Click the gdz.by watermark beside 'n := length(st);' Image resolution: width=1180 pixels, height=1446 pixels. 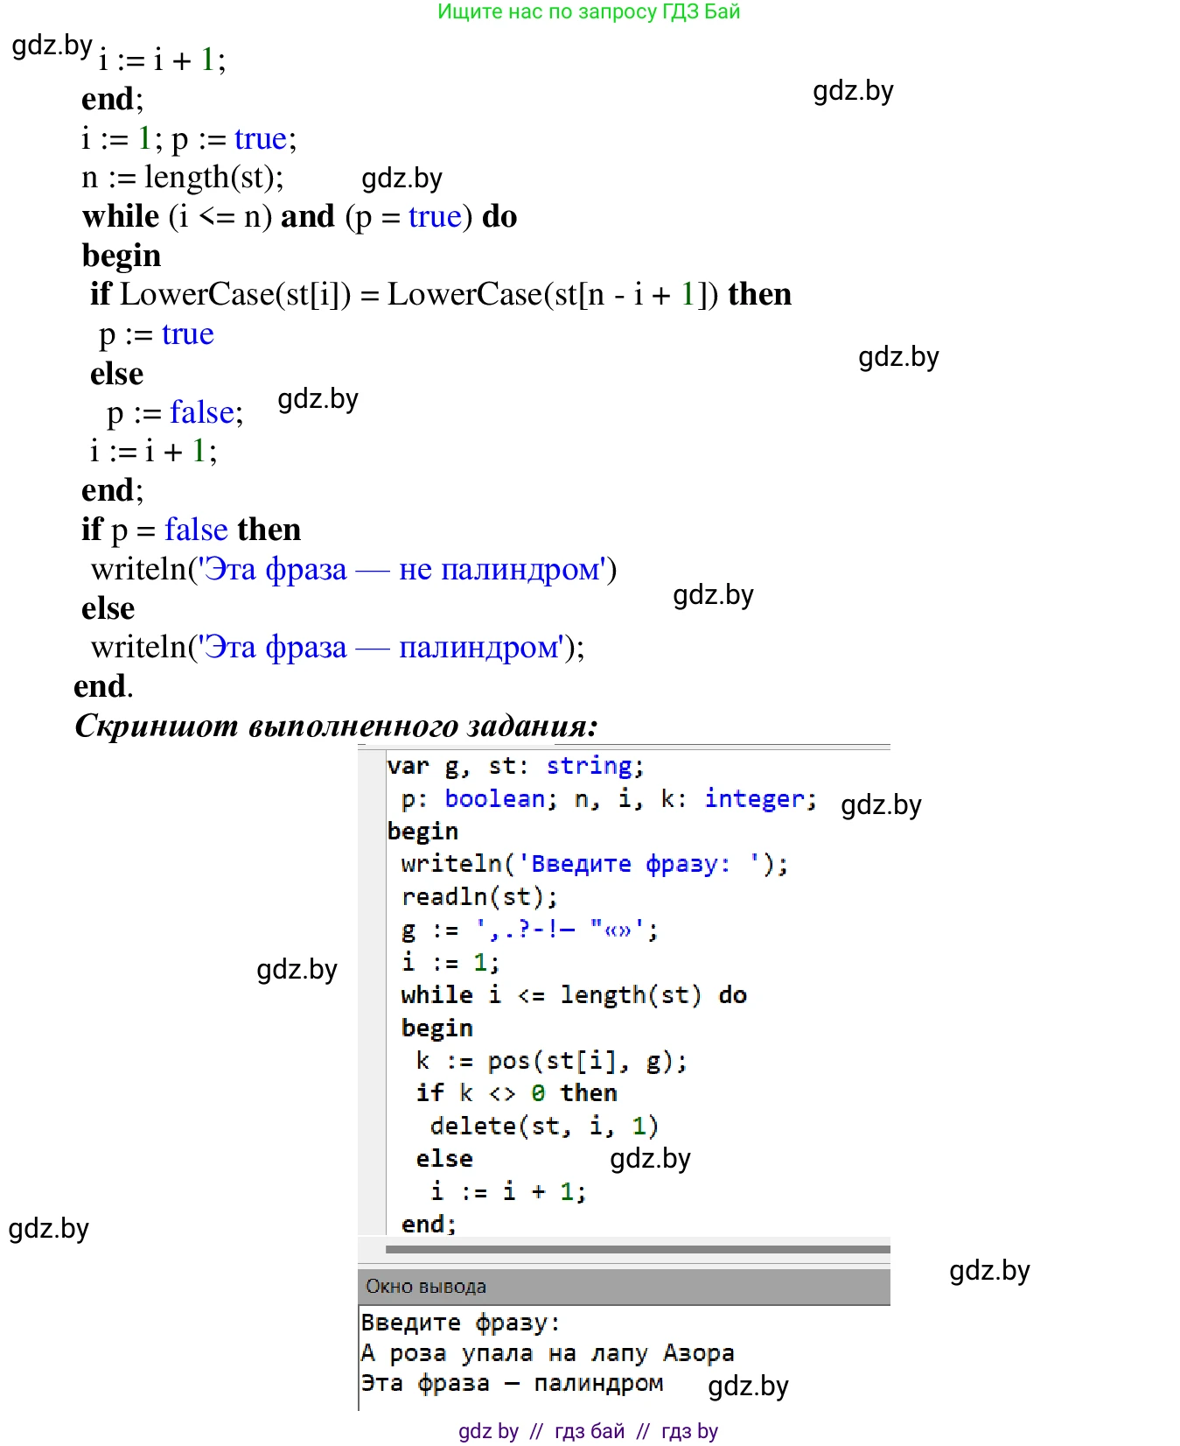tap(401, 179)
